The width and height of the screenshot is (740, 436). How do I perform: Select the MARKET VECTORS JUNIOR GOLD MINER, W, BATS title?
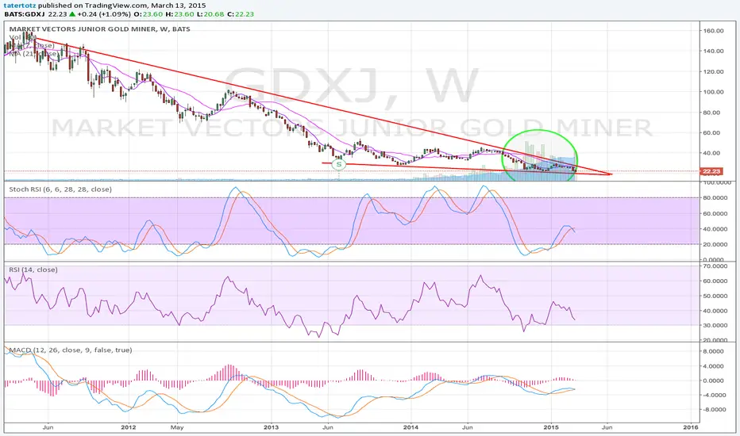pyautogui.click(x=99, y=29)
